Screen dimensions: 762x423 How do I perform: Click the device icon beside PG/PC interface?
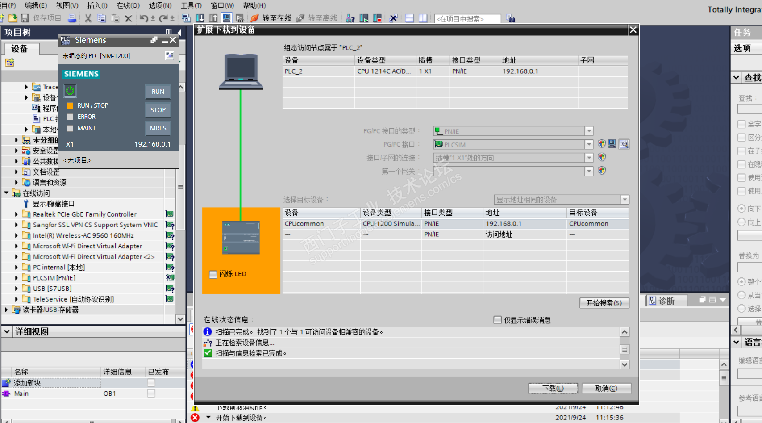pyautogui.click(x=612, y=144)
